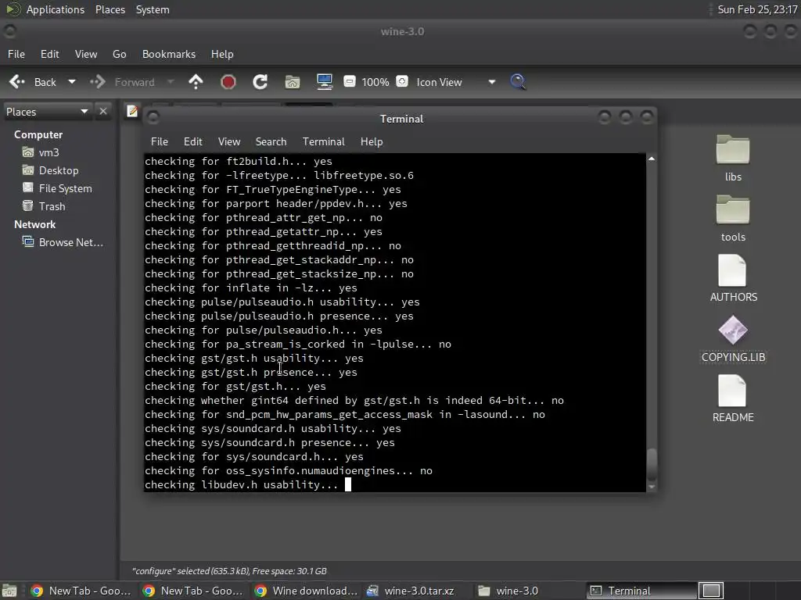Reload the current folder
Image resolution: width=801 pixels, height=600 pixels.
pos(260,81)
